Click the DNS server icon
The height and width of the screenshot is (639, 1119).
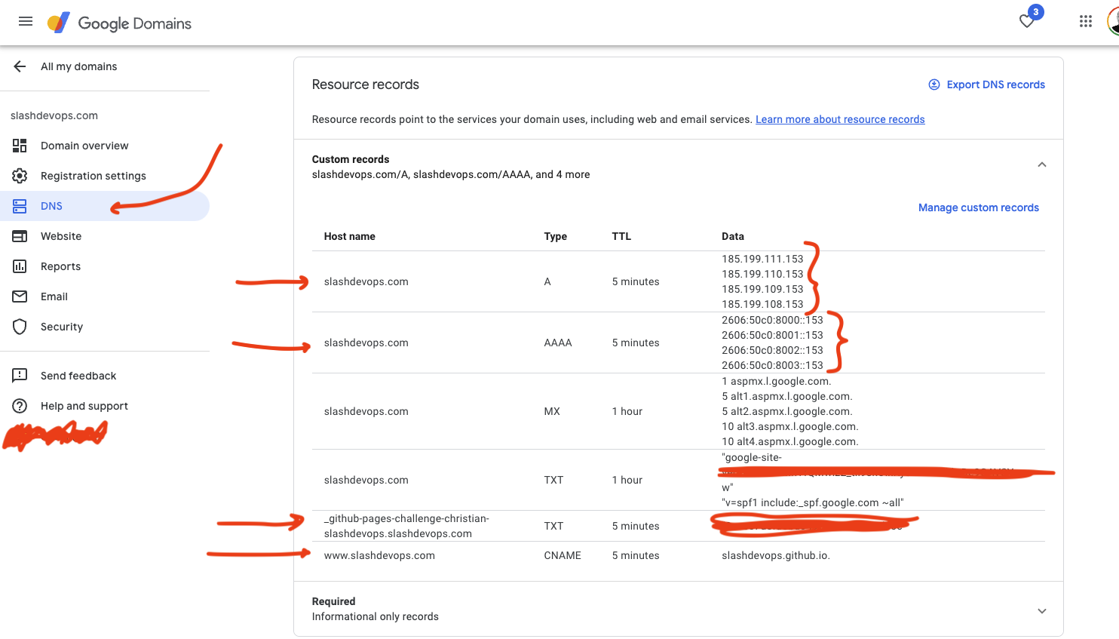tap(20, 206)
